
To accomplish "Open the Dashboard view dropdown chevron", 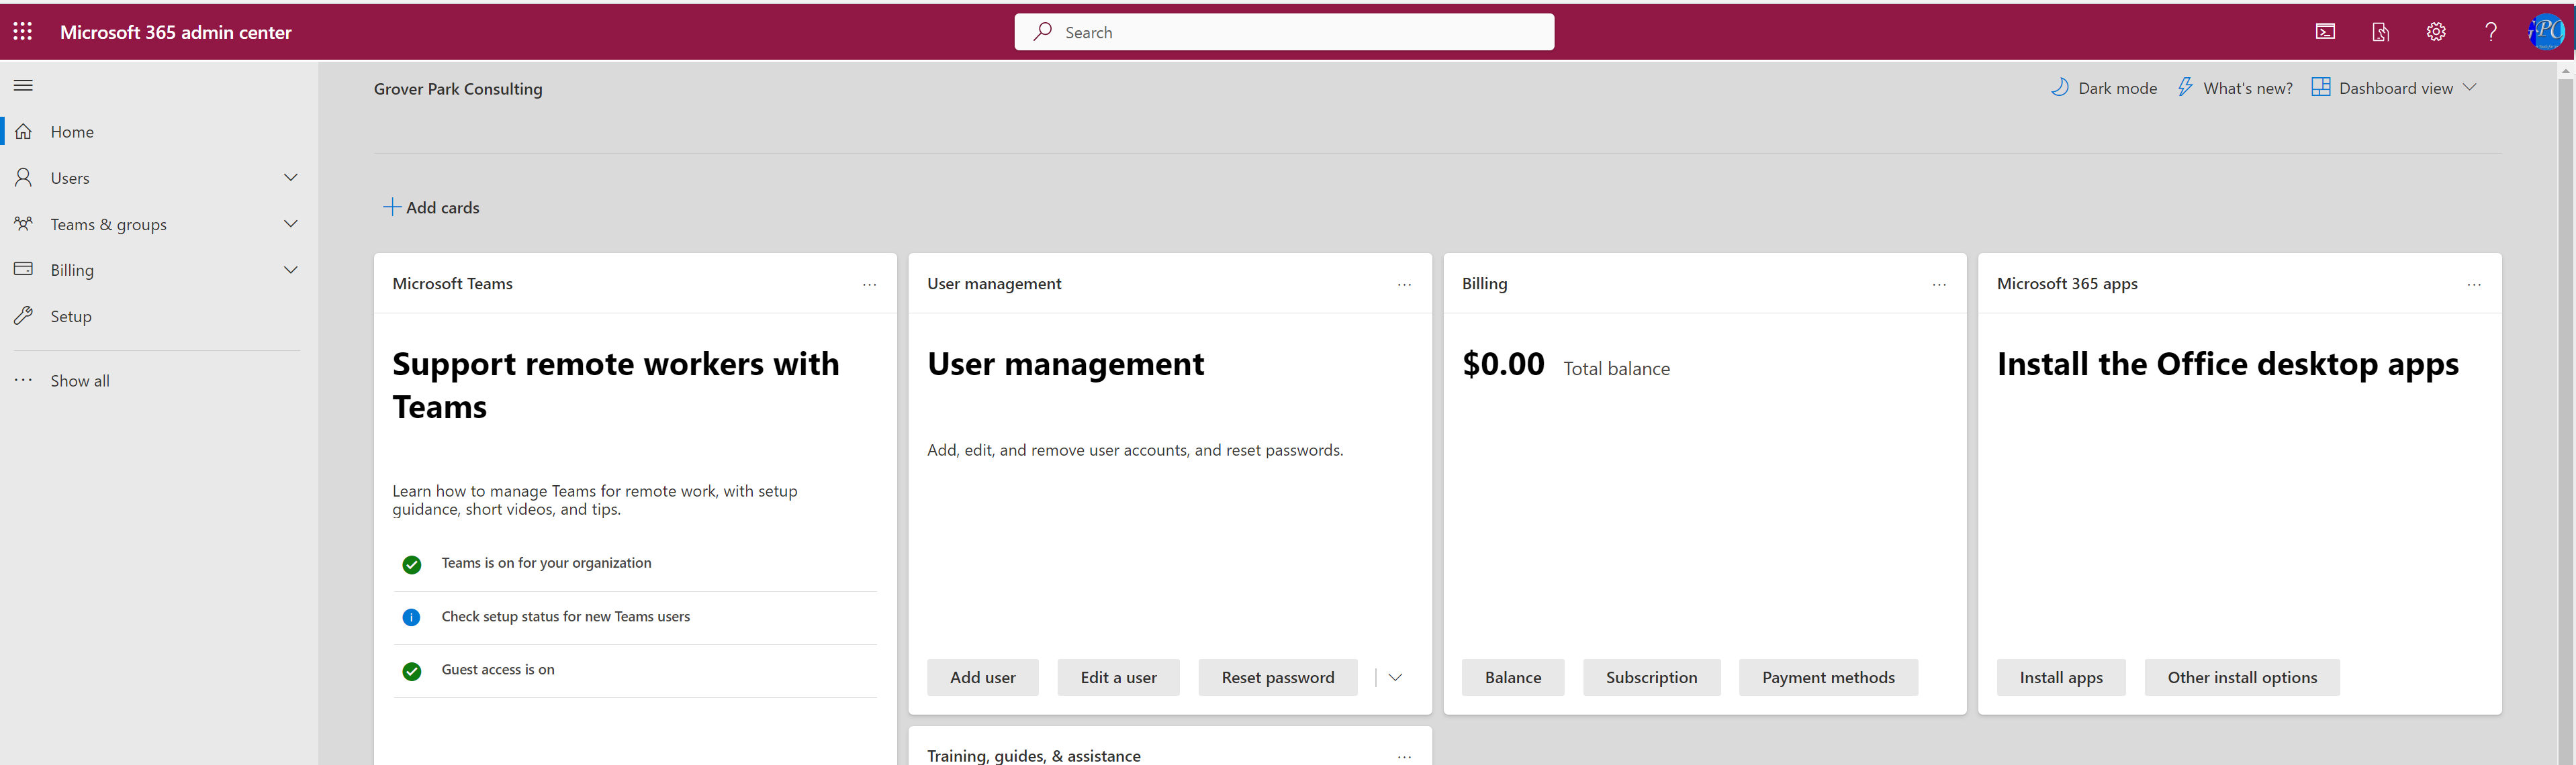I will click(2469, 88).
